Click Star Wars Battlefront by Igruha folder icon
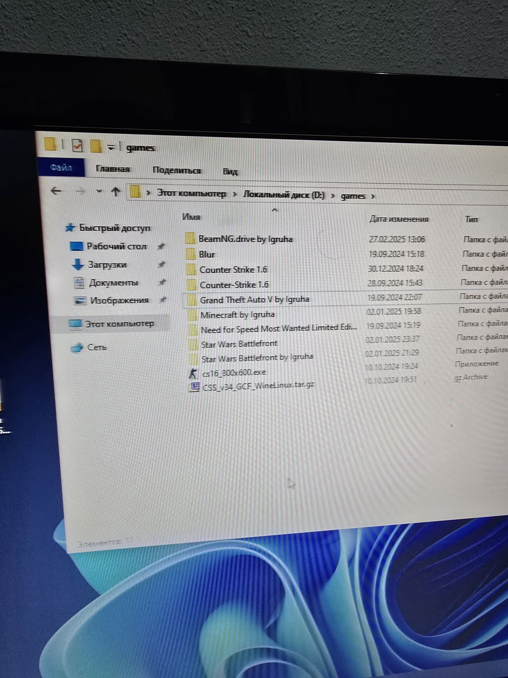The width and height of the screenshot is (508, 678). pyautogui.click(x=193, y=359)
